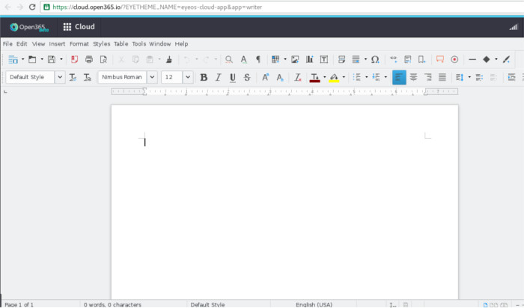Open line spacing dropdown arrow
This screenshot has width=524, height=308.
tap(469, 78)
